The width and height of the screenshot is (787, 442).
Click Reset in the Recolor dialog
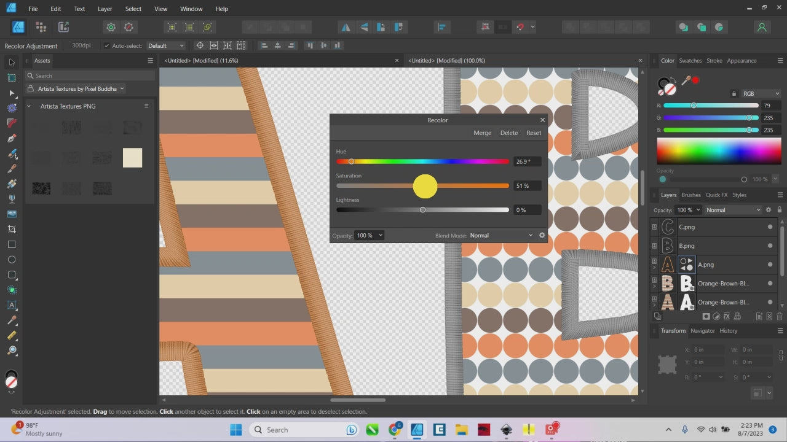coord(534,133)
